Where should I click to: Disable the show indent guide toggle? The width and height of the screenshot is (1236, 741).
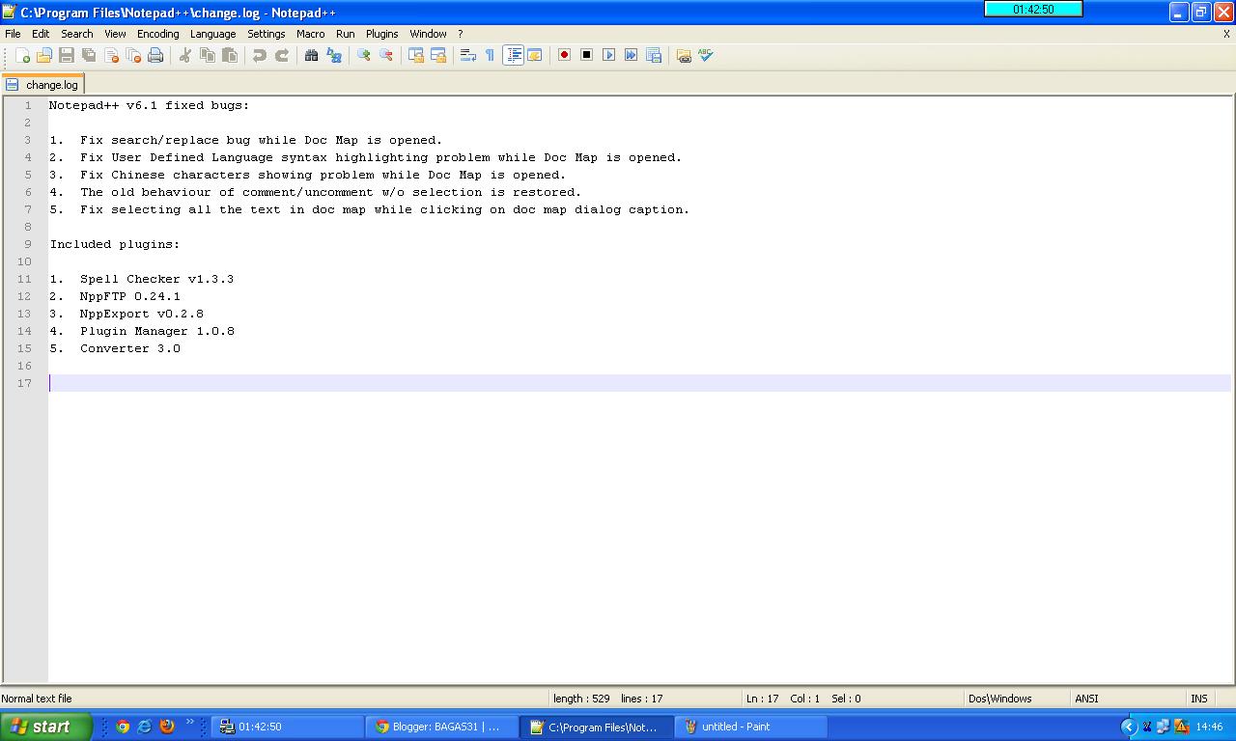pos(513,55)
